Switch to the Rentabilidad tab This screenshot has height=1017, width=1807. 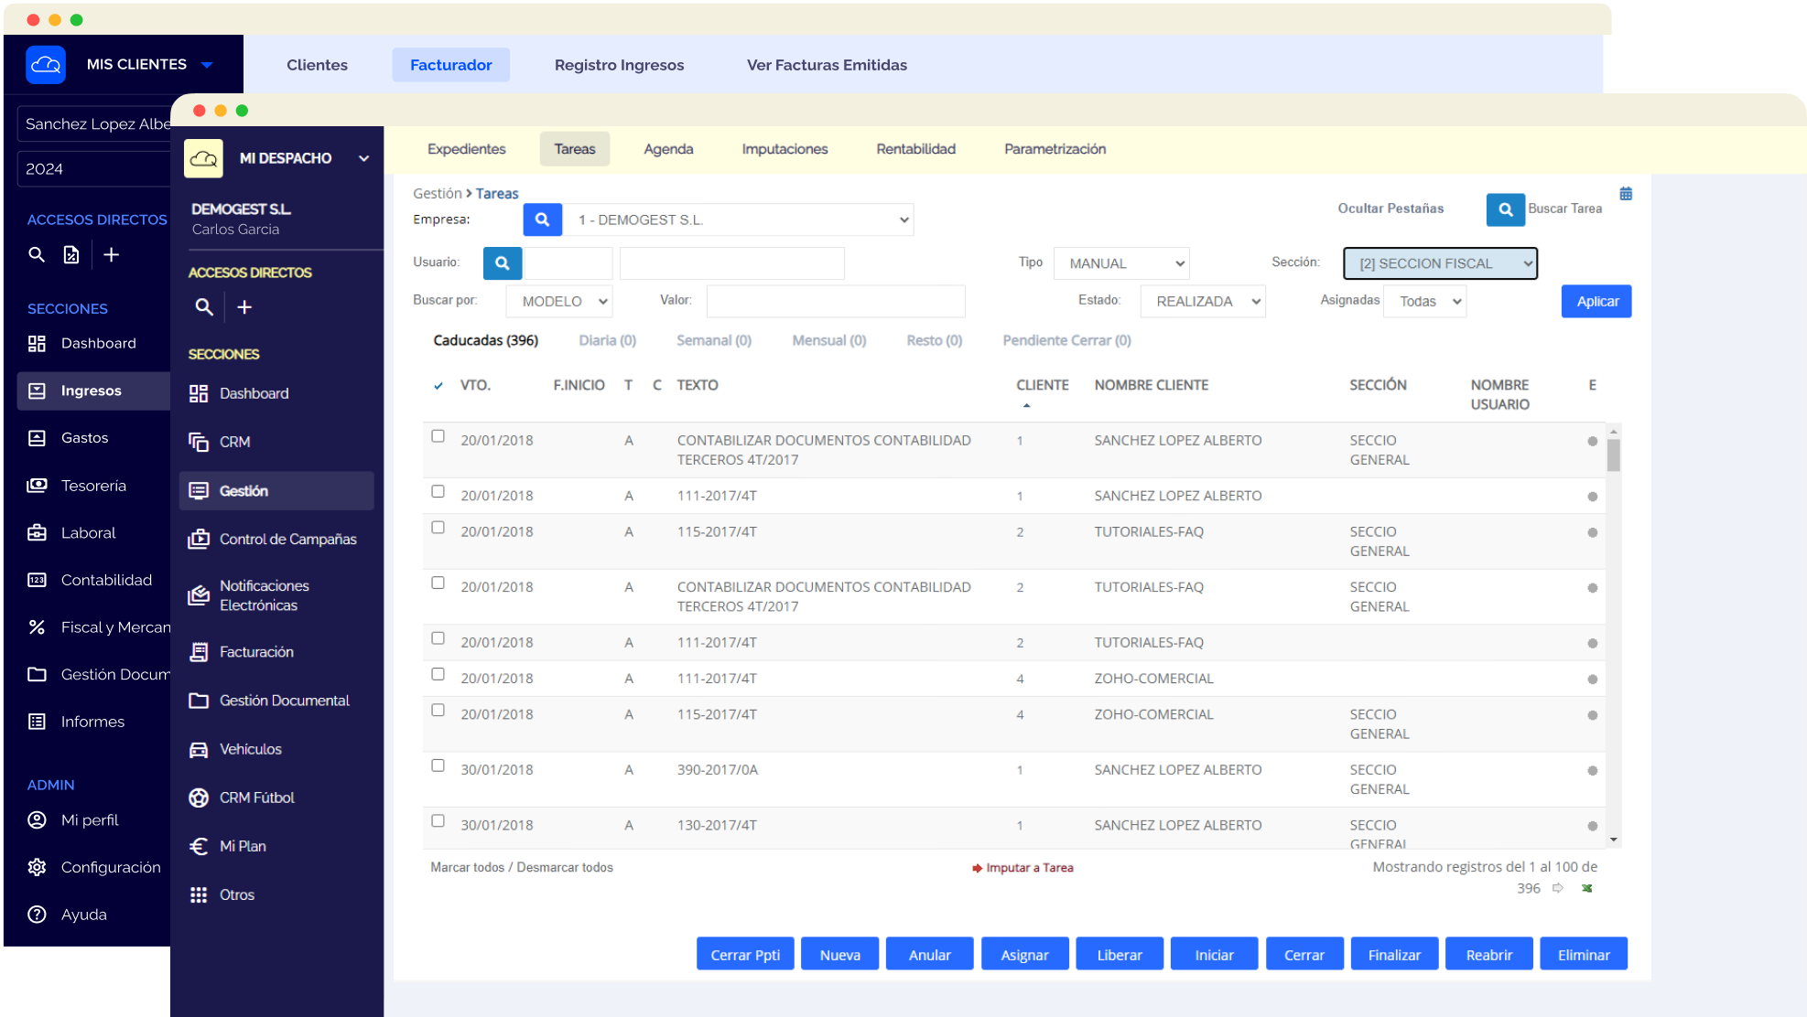[915, 149]
